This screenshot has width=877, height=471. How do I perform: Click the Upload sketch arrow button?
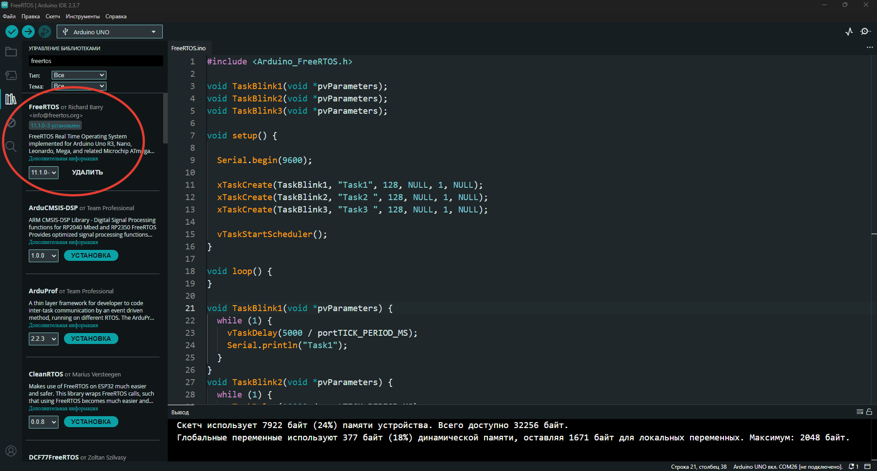(28, 32)
